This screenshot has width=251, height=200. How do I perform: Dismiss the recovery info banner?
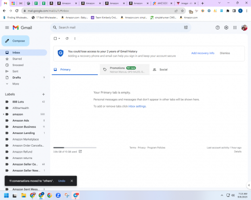point(225,53)
